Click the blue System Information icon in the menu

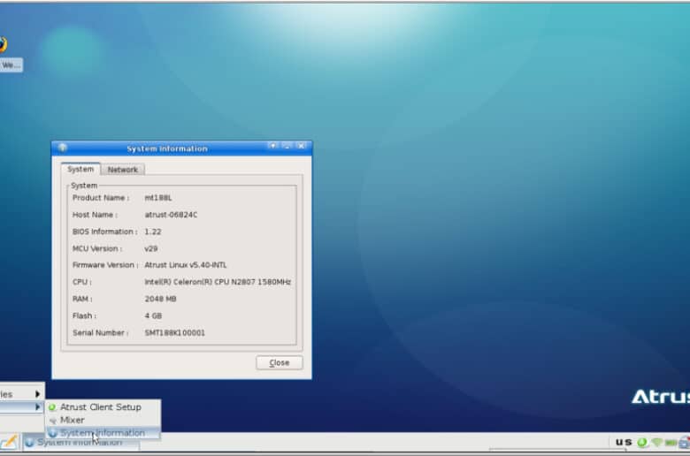click(53, 433)
